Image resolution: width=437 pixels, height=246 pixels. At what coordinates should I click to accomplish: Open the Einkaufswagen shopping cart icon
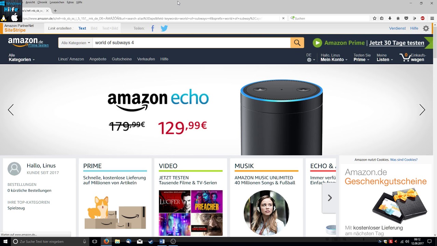(x=405, y=57)
